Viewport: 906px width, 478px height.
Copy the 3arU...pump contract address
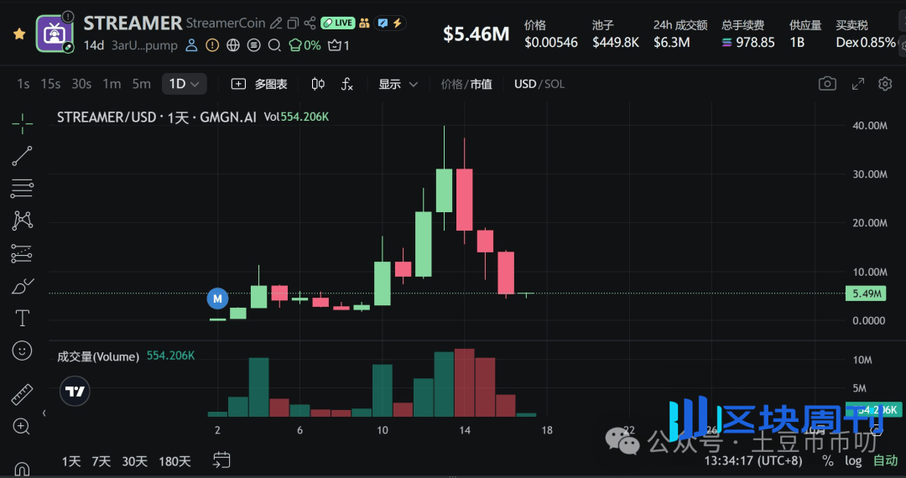[144, 45]
